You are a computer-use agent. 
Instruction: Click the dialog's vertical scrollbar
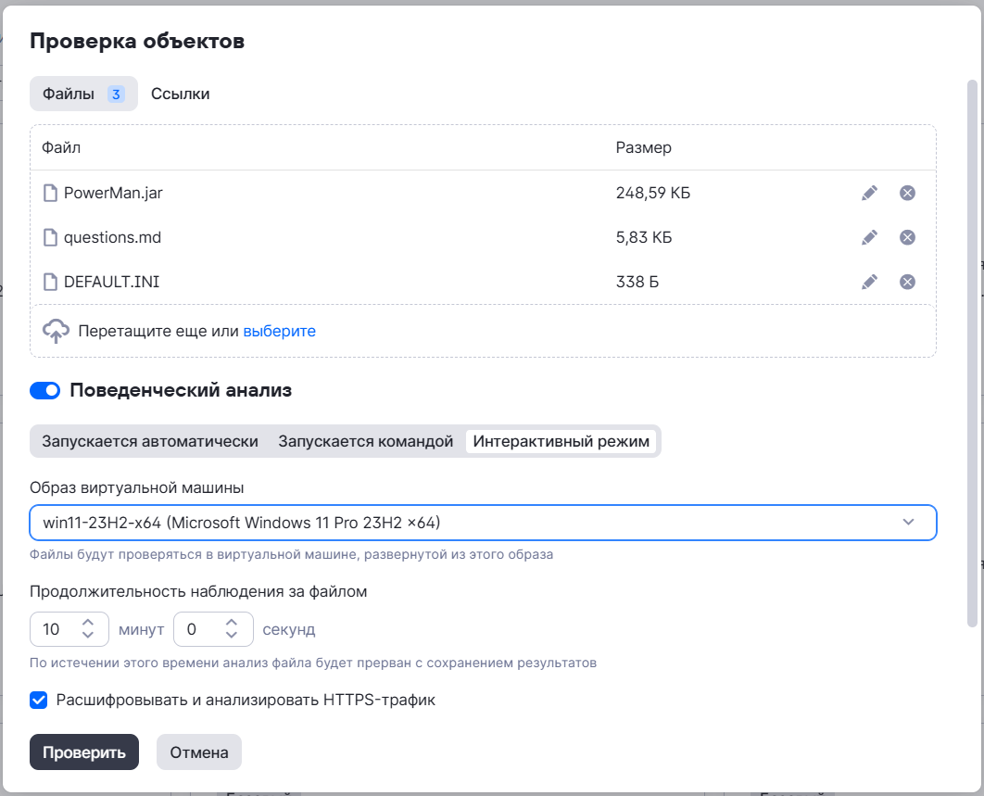click(x=972, y=352)
